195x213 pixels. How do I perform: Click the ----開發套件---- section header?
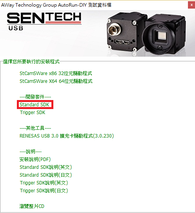(35, 97)
